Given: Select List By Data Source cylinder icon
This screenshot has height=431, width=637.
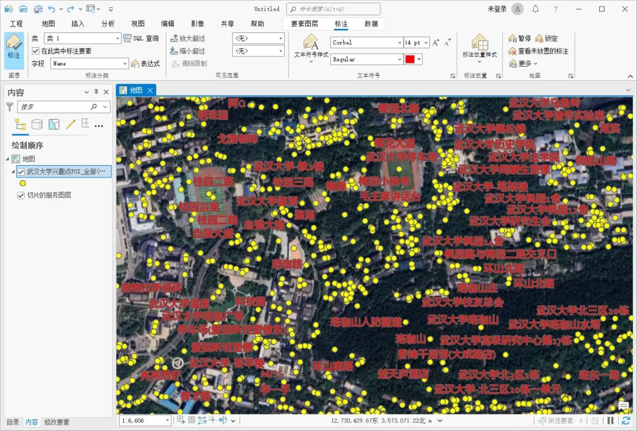Looking at the screenshot, I should coord(37,124).
